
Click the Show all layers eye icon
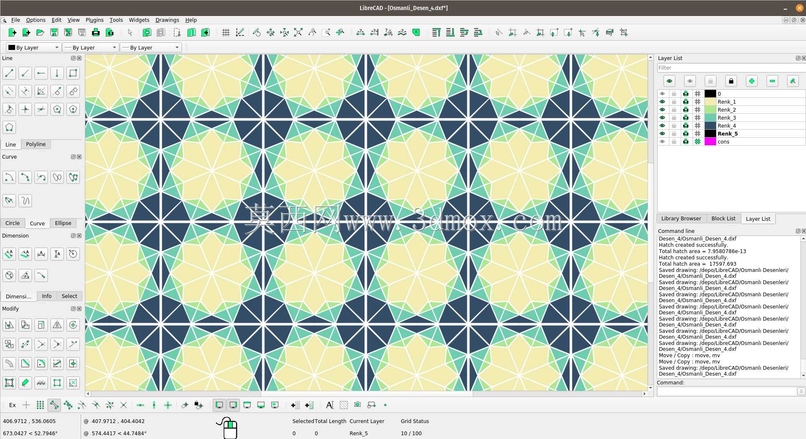tap(669, 81)
